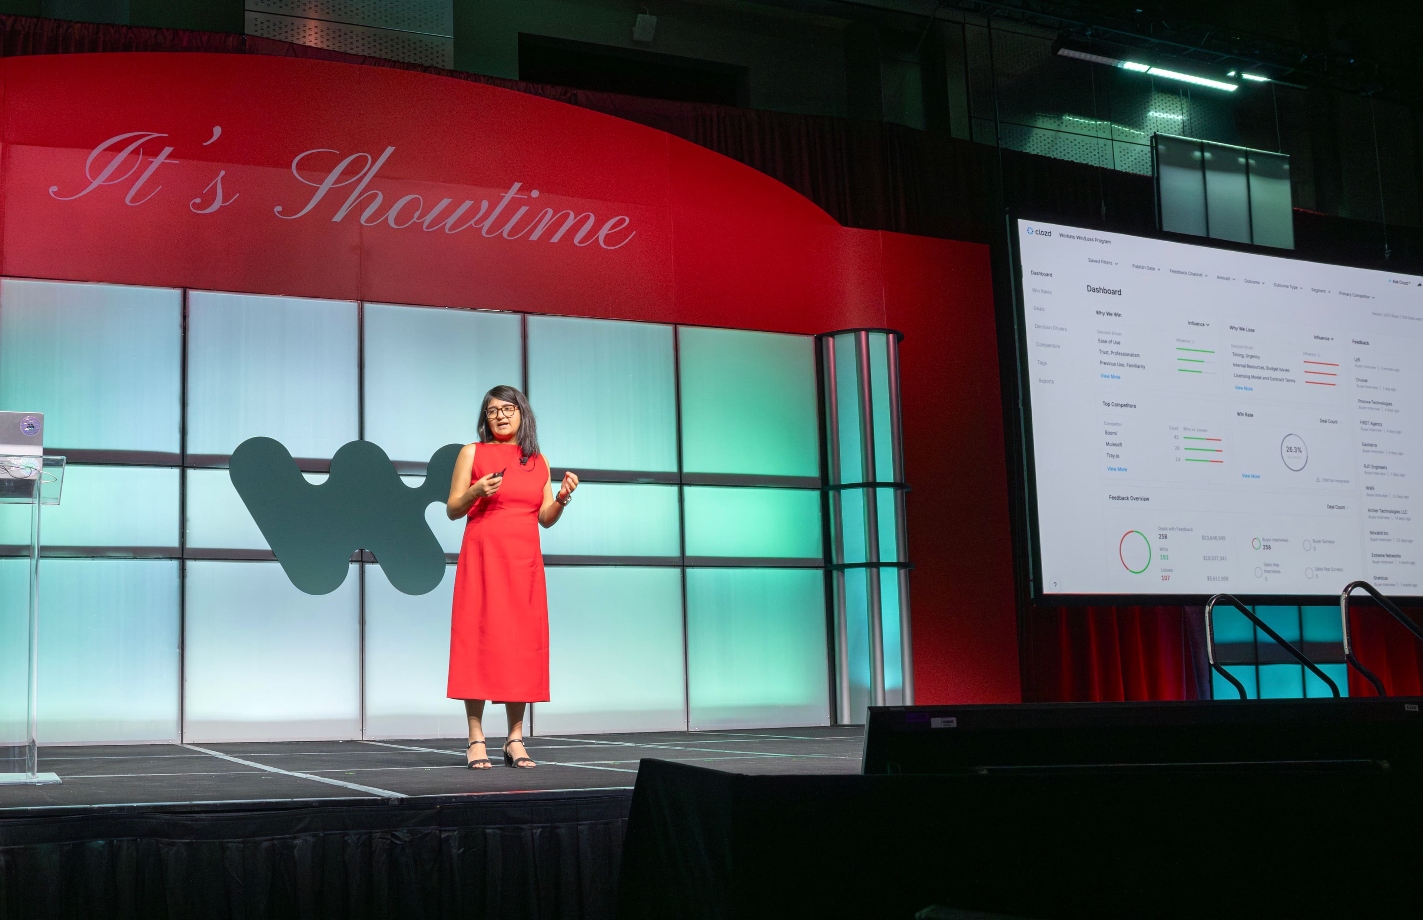
Task: Open Competitors in the sidebar
Action: 1048,345
